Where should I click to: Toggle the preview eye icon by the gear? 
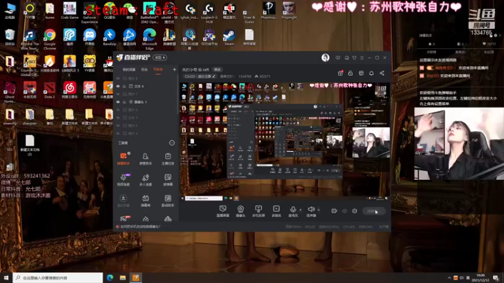pos(345,211)
